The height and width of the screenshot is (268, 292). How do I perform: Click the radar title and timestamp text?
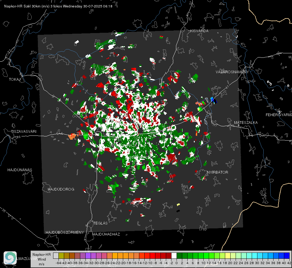pyautogui.click(x=58, y=6)
